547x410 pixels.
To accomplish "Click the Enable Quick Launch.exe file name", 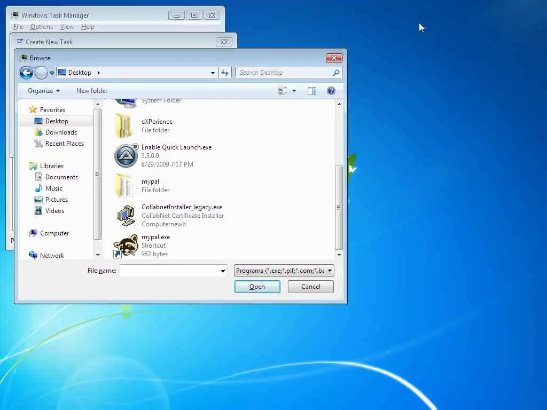I will click(176, 147).
